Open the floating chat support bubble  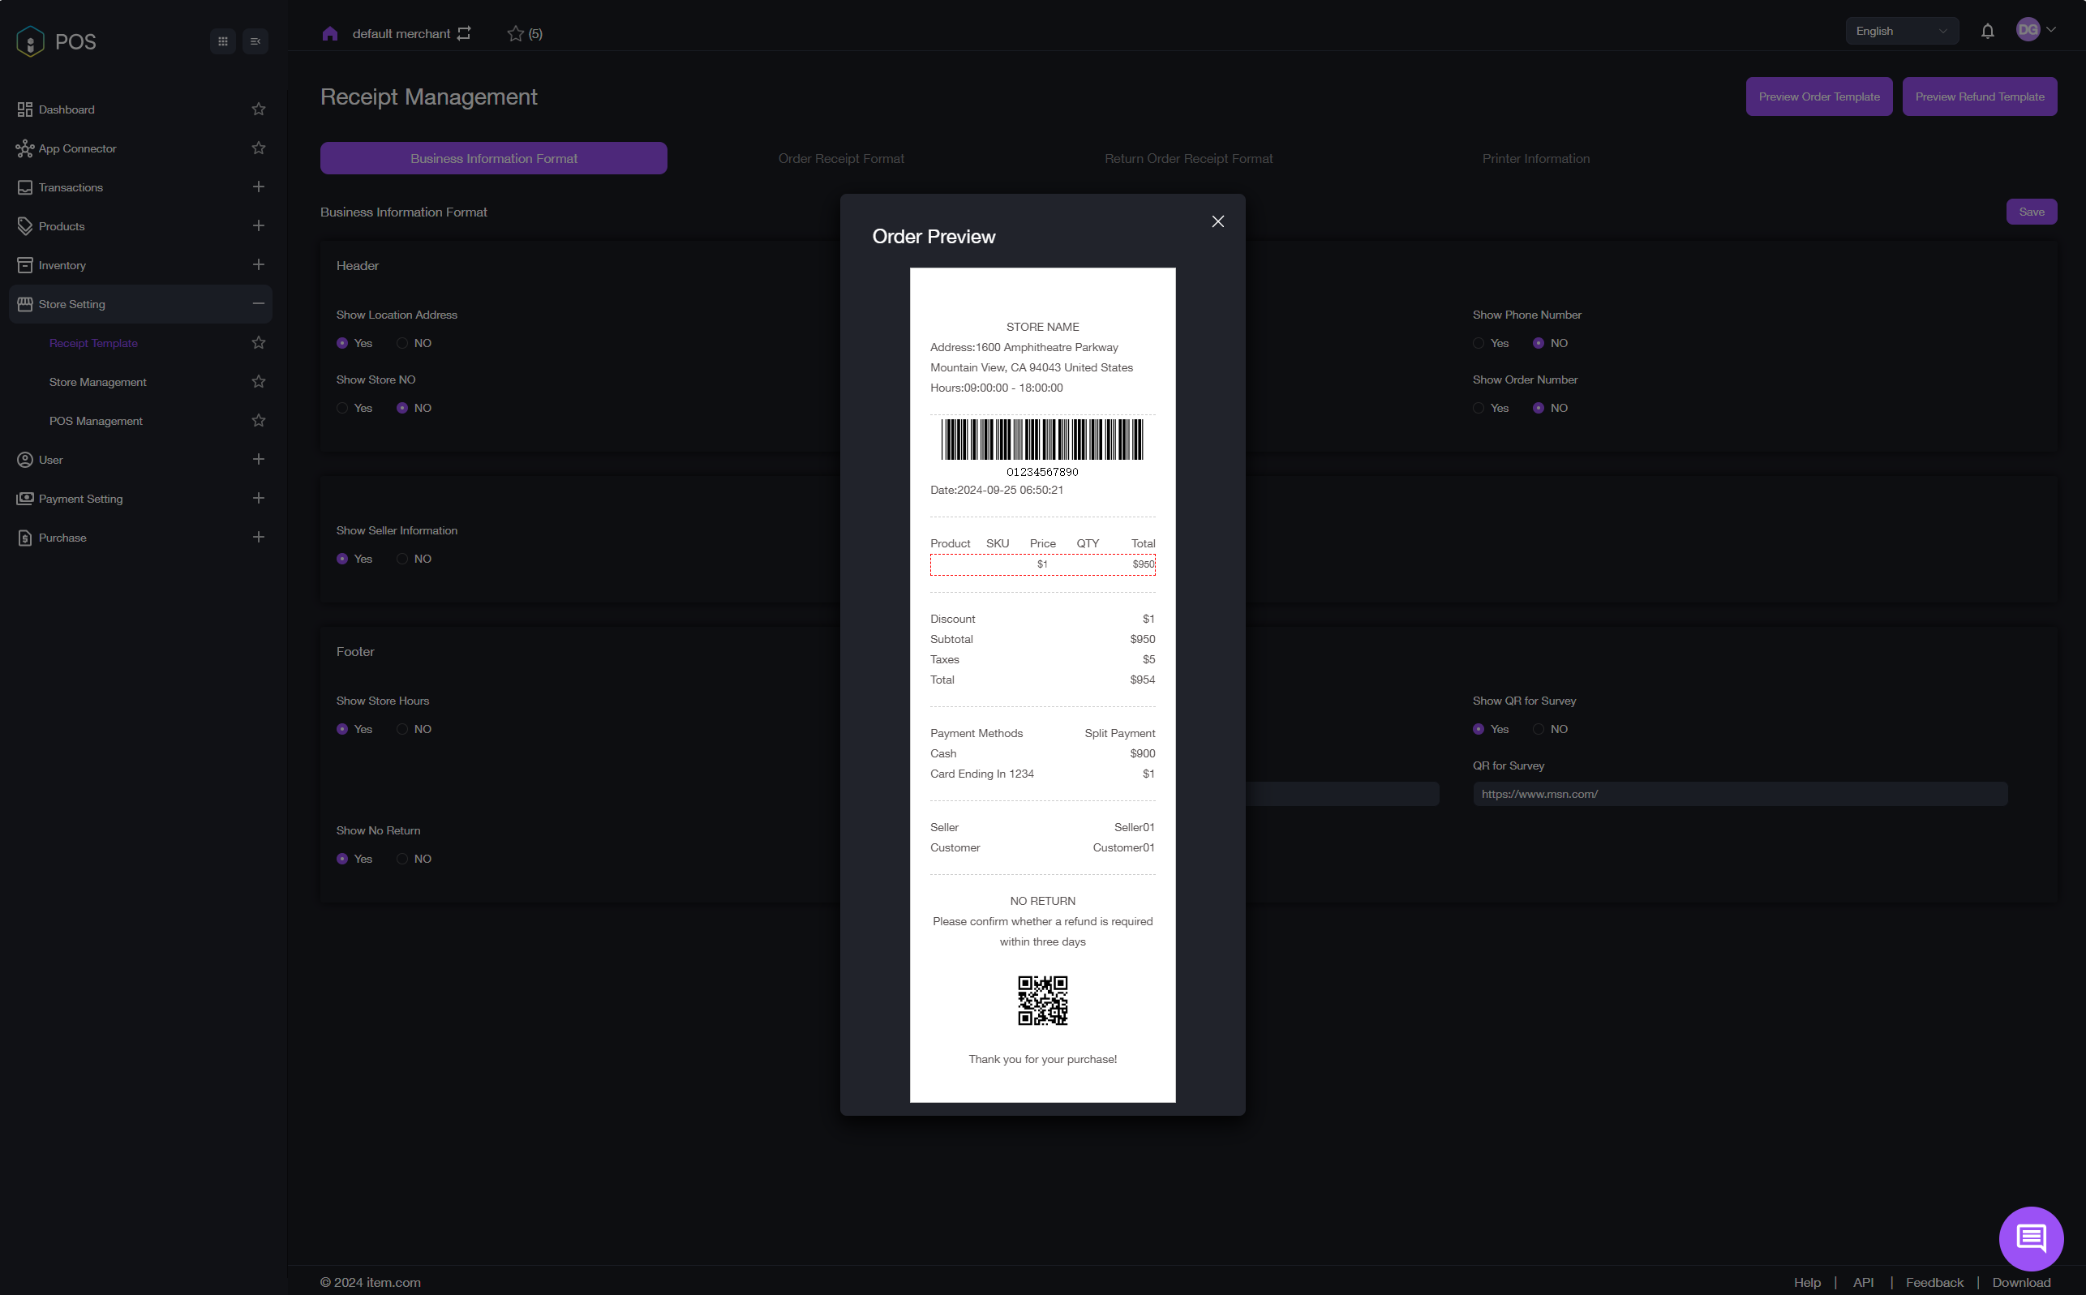click(x=2030, y=1237)
